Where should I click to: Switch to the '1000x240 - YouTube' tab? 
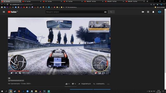(93, 2)
